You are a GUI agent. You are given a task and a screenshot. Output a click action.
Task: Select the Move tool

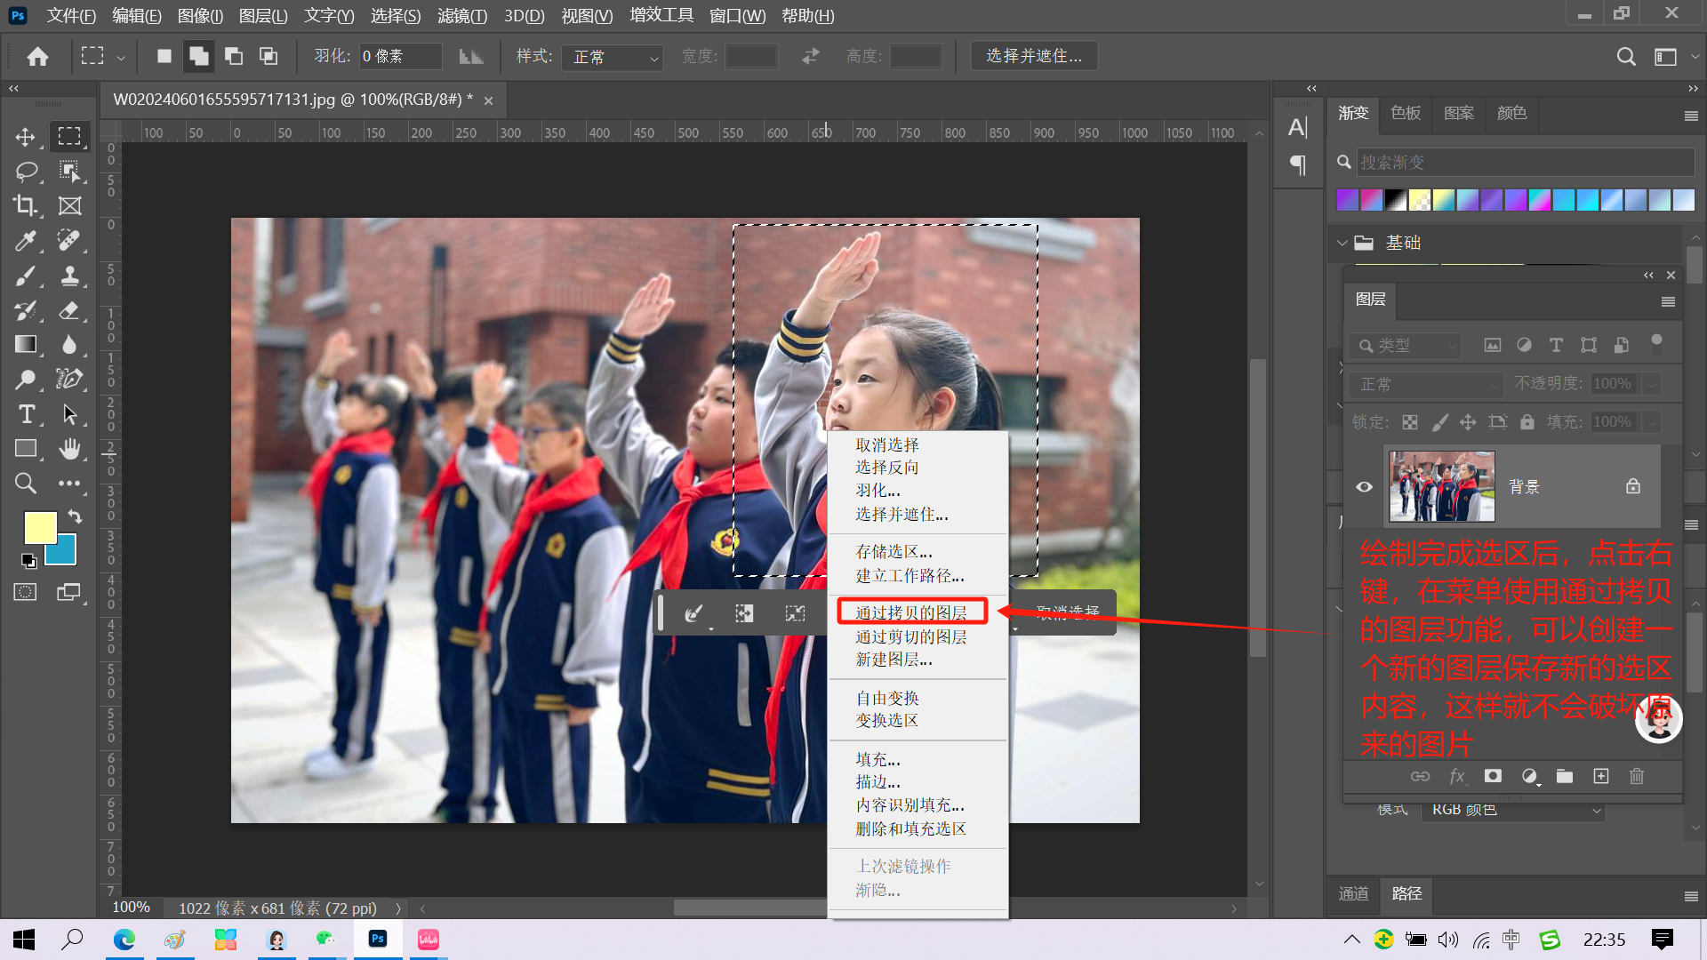pyautogui.click(x=25, y=137)
